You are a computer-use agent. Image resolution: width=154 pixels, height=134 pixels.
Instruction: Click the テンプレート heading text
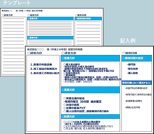[16, 3]
